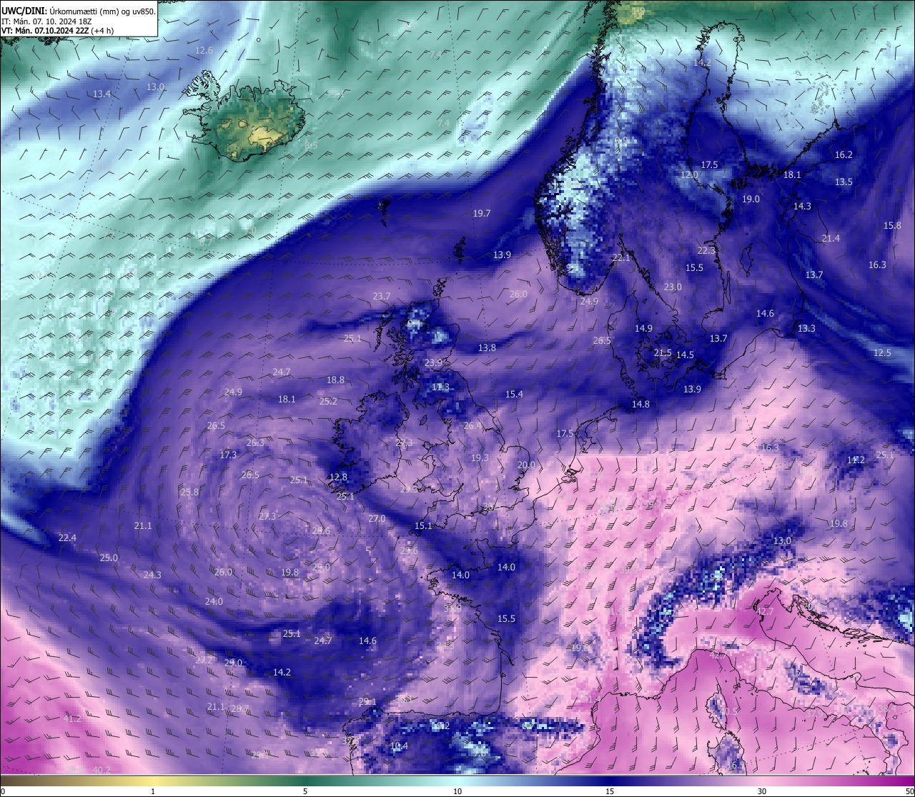Screen dimensions: 915x797
Task: Click the 20.0 value over eastern England
Action: coord(525,465)
